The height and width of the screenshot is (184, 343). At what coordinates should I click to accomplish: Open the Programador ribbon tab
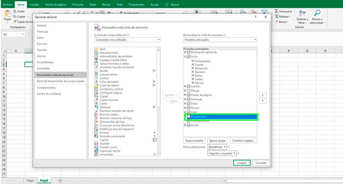[x=137, y=5]
